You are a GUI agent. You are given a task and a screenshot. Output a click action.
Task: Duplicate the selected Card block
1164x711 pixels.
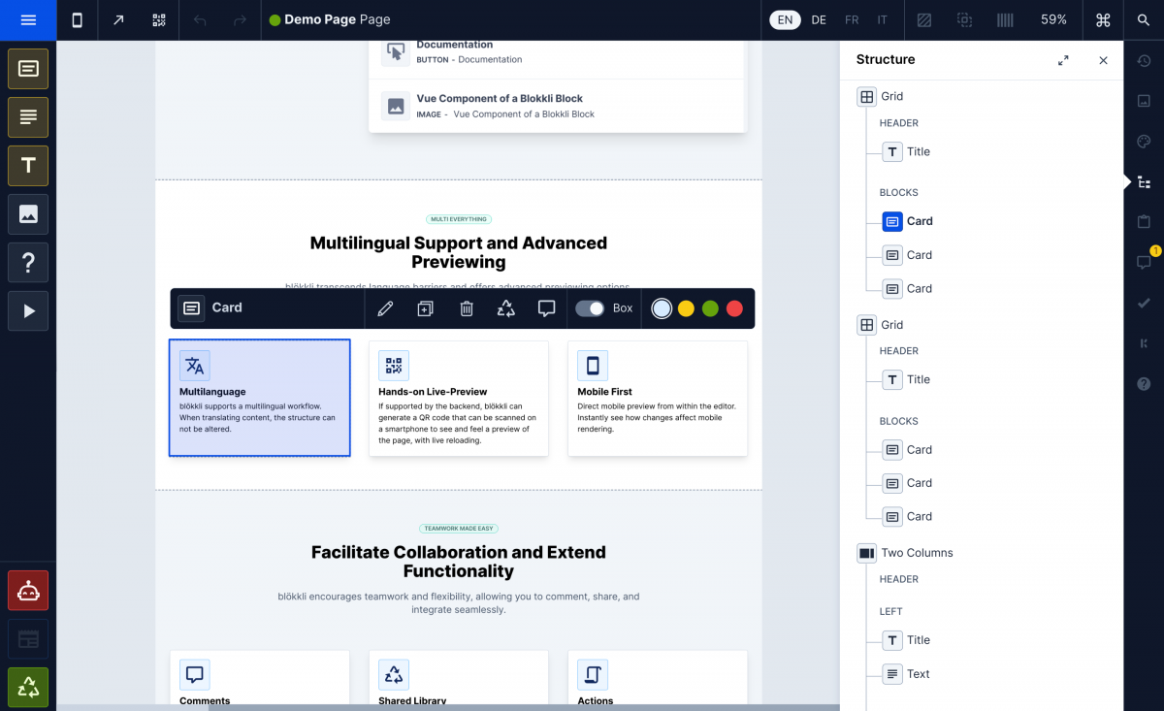click(425, 308)
